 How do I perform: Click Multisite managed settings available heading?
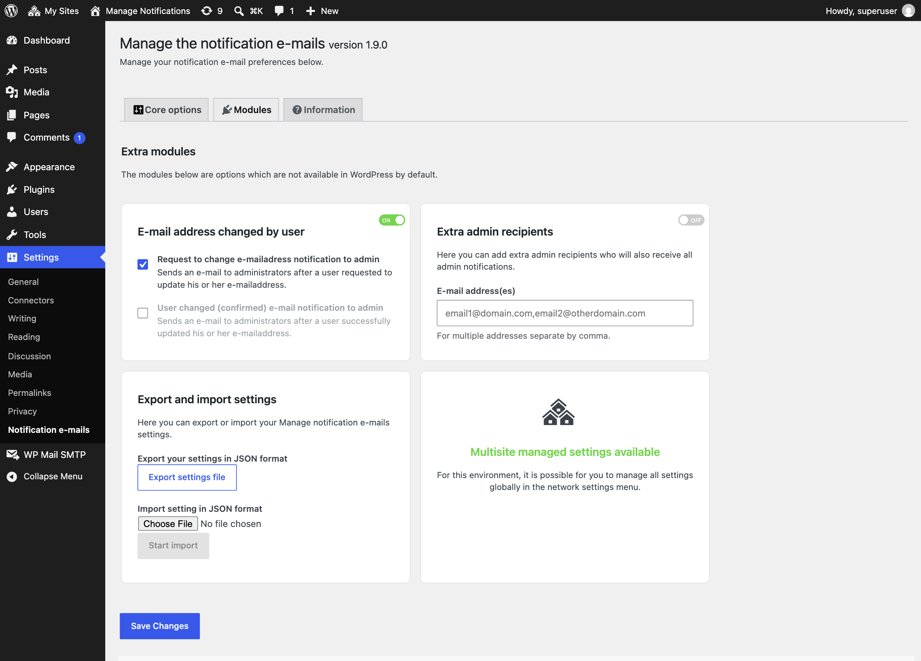(x=565, y=452)
